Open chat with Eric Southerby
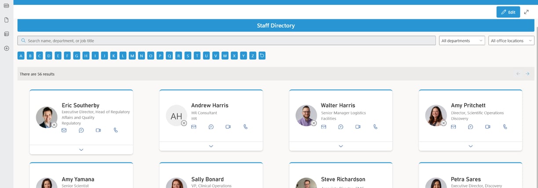 pyautogui.click(x=81, y=130)
